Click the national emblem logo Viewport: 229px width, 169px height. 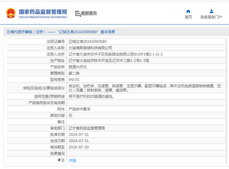coord(11,13)
